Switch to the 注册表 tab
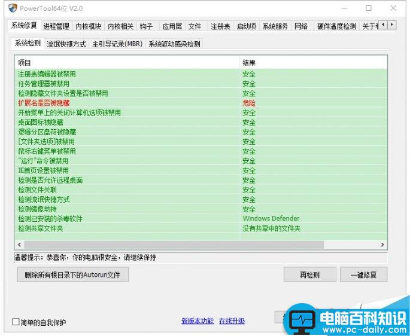The width and height of the screenshot is (410, 336). pyautogui.click(x=220, y=26)
